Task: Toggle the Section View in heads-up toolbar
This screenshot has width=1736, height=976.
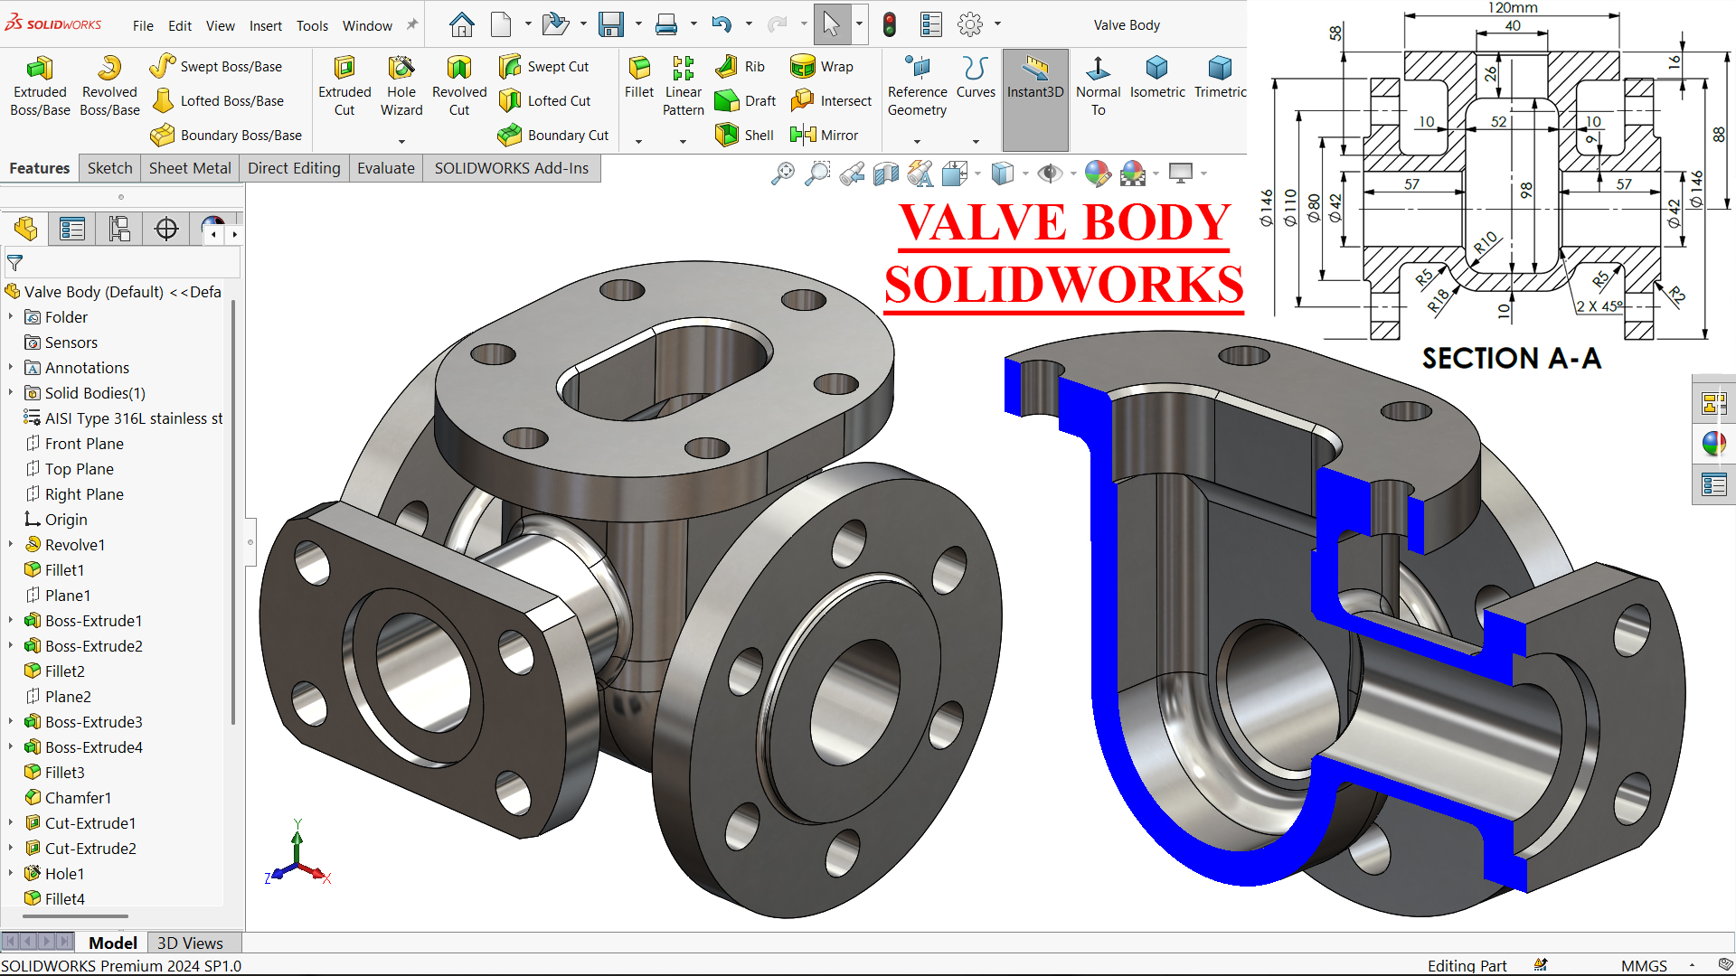Action: 886,173
